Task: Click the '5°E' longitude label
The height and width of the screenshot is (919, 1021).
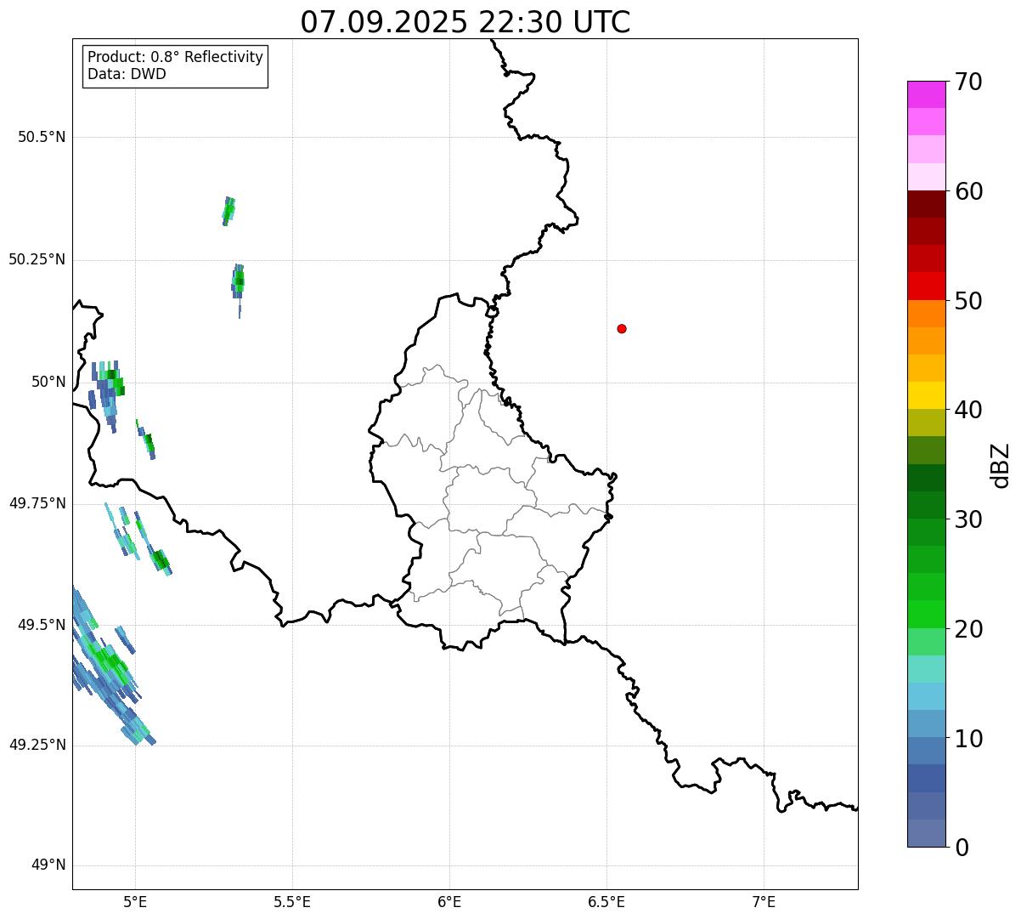Action: coord(135,902)
